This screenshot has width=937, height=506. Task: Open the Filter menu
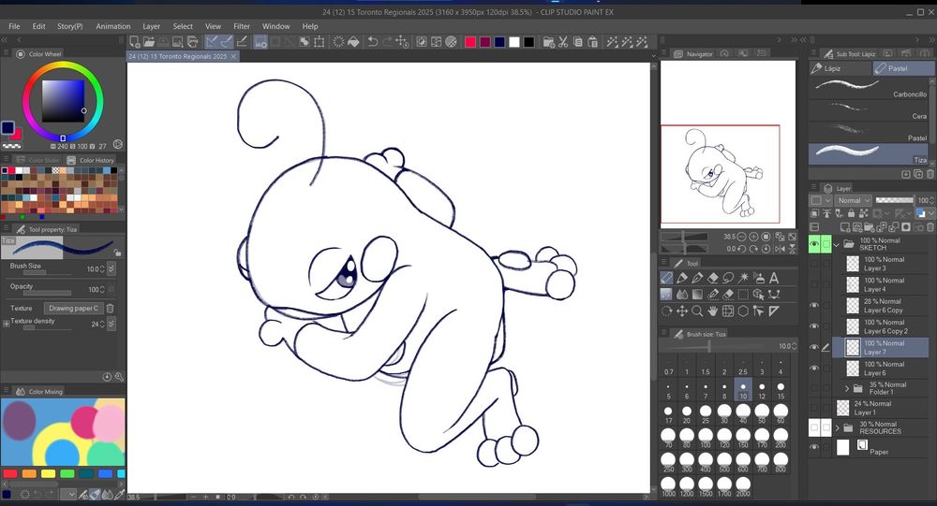(242, 26)
